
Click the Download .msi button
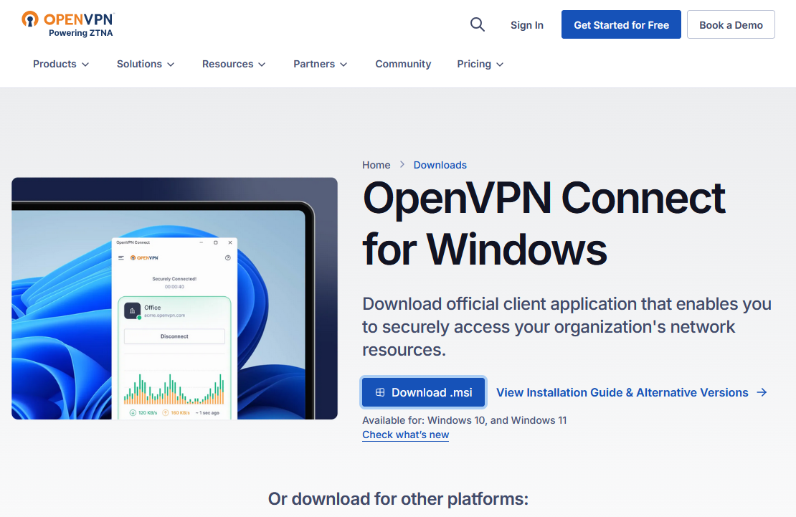pos(424,392)
